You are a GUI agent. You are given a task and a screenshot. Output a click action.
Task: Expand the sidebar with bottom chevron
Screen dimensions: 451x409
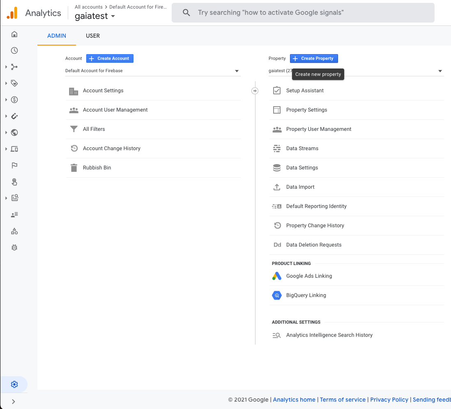pyautogui.click(x=14, y=402)
